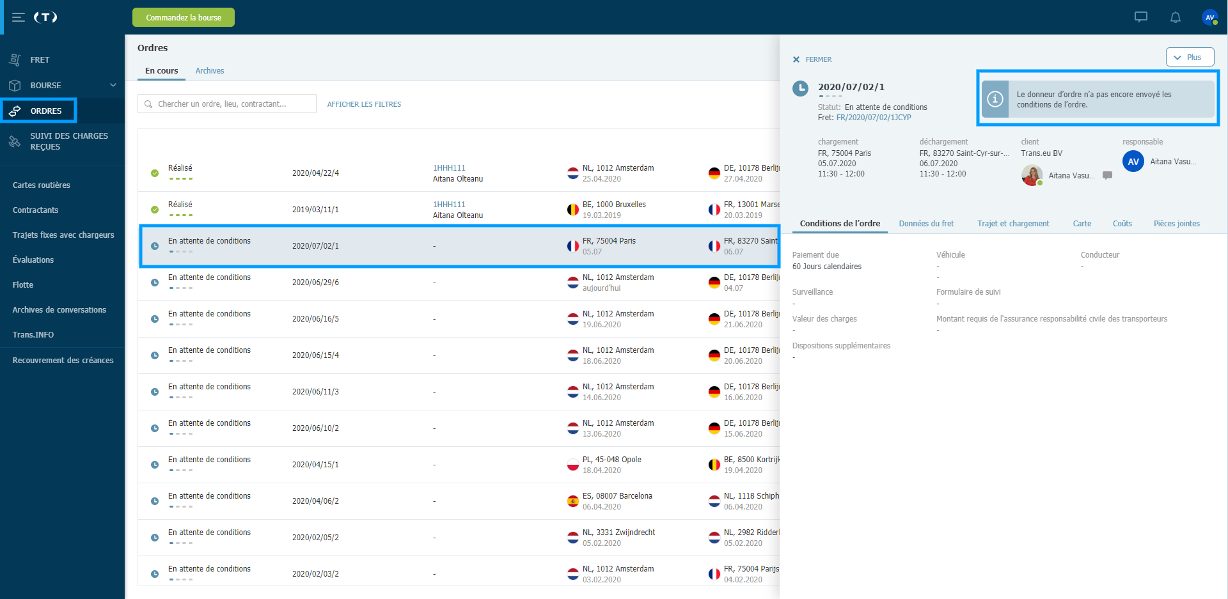Open freight link FR/2020/07/02/1JCYP
Image resolution: width=1228 pixels, height=599 pixels.
click(x=874, y=118)
